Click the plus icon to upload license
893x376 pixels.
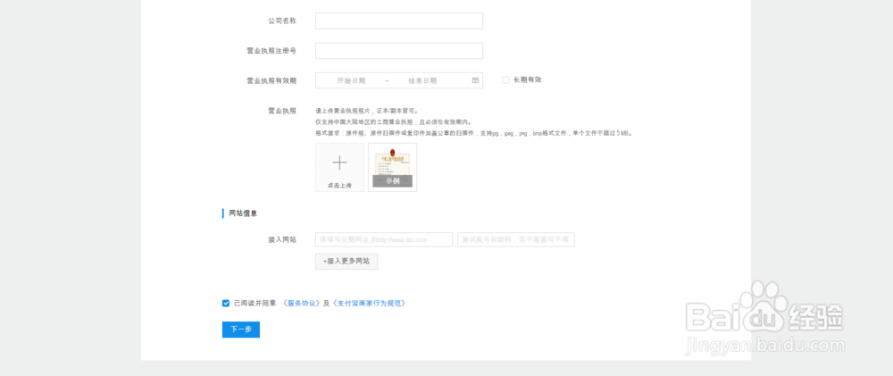click(x=339, y=163)
